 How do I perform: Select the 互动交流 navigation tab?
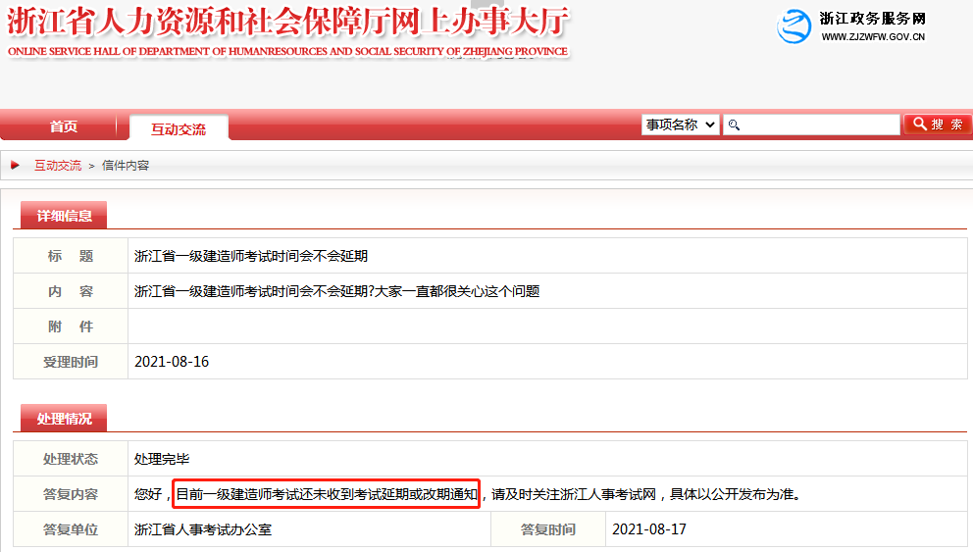[x=178, y=128]
